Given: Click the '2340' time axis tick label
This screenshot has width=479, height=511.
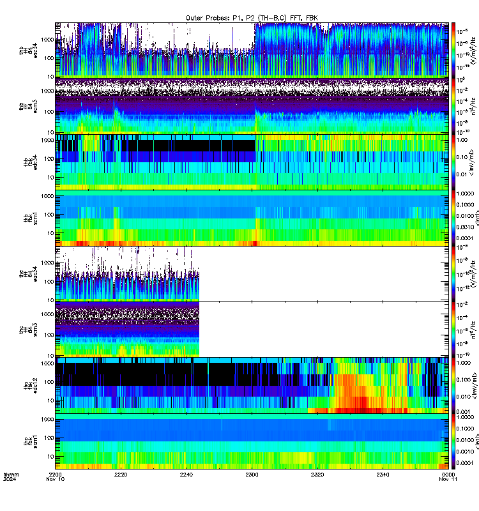Looking at the screenshot, I should [383, 475].
